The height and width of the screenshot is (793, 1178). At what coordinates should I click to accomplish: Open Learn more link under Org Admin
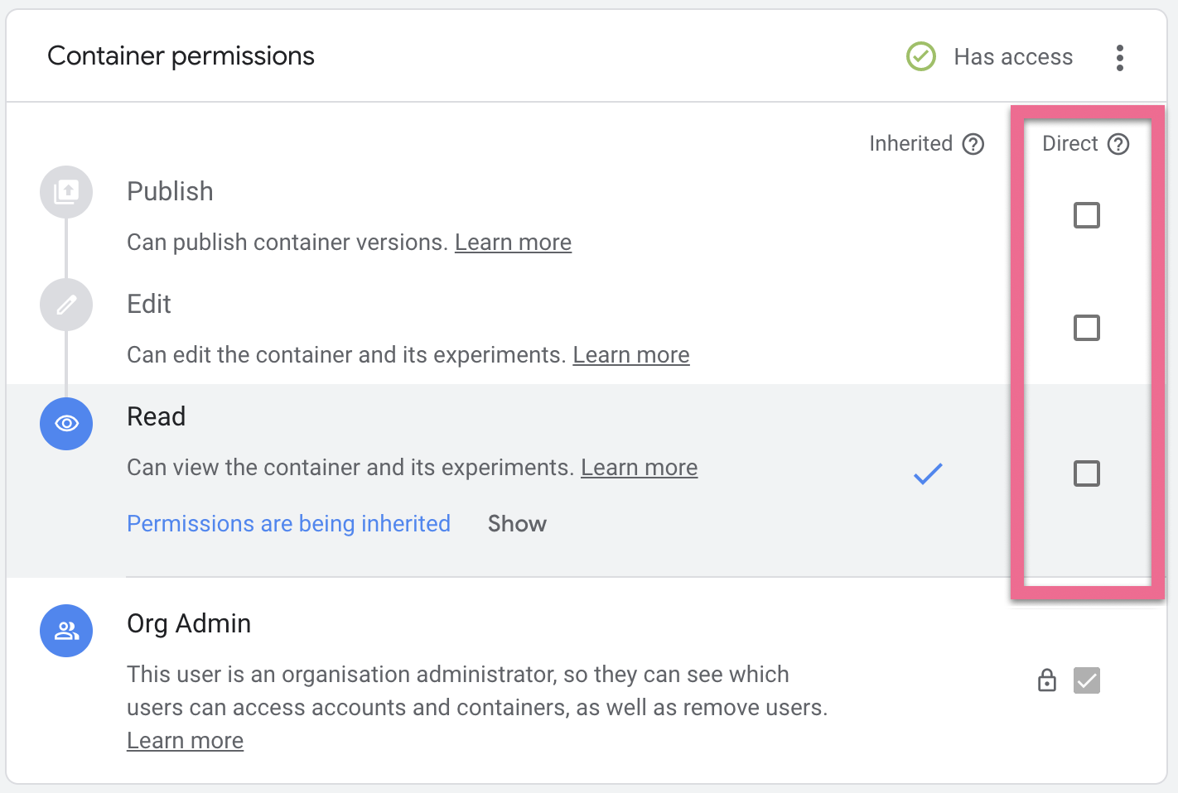tap(185, 741)
